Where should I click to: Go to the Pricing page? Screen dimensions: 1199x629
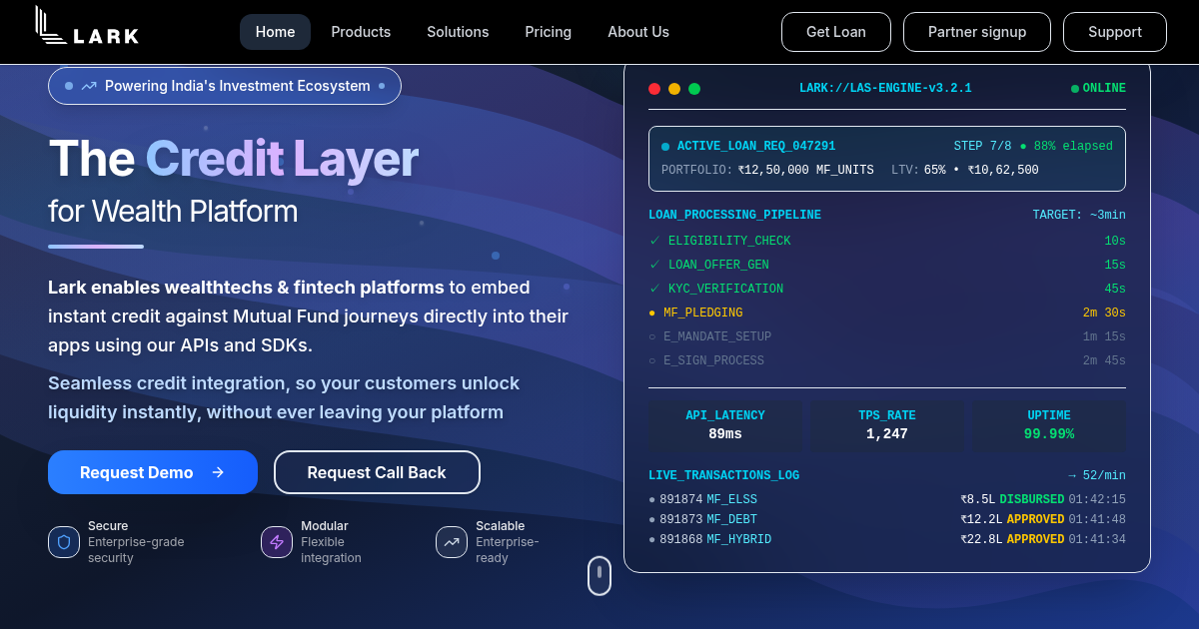point(549,32)
